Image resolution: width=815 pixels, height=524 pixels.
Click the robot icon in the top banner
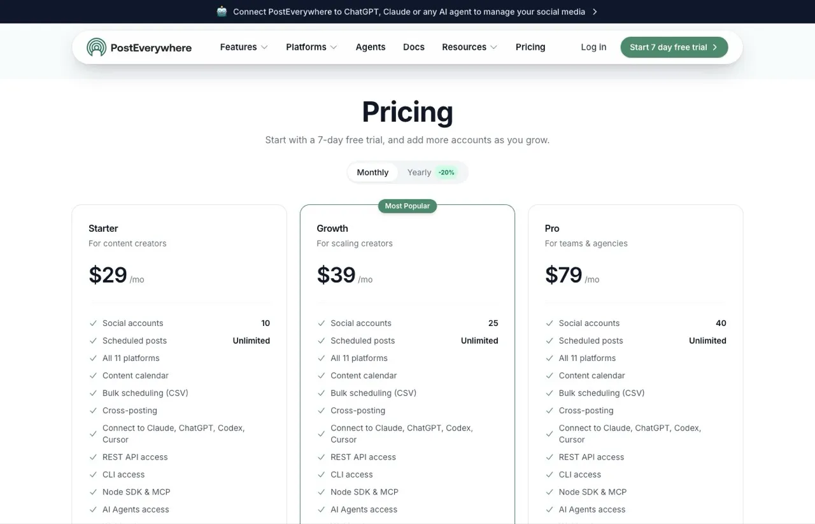(222, 11)
